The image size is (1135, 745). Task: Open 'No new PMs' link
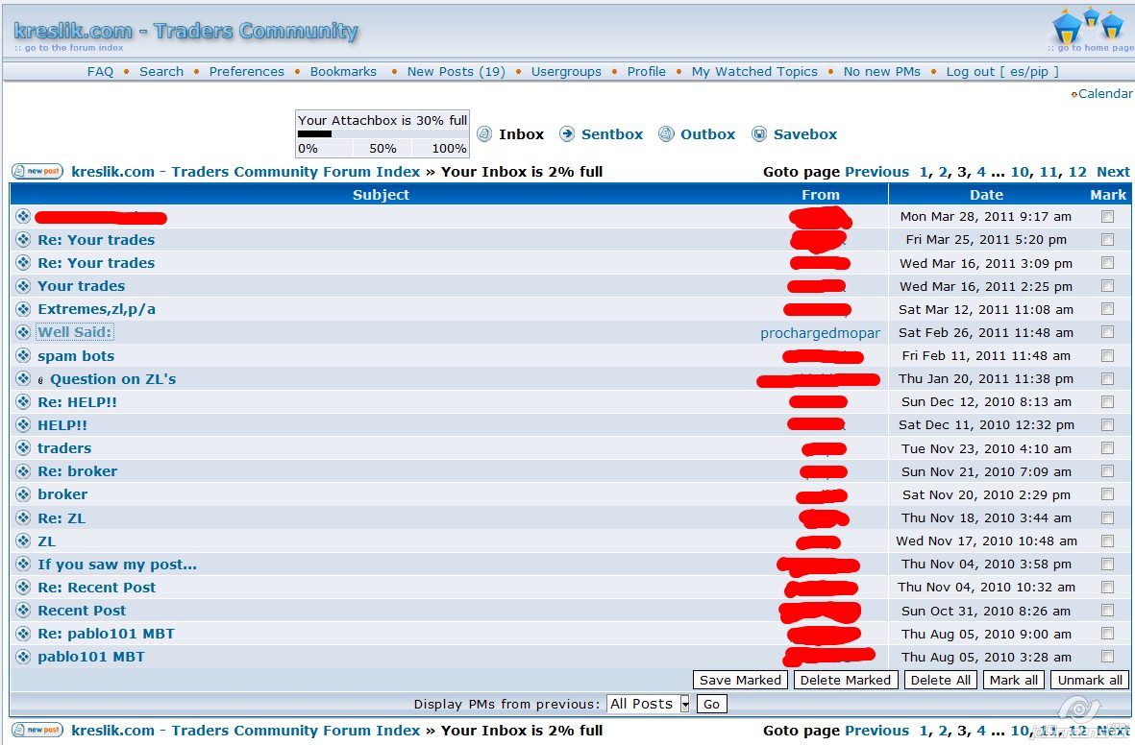point(881,72)
